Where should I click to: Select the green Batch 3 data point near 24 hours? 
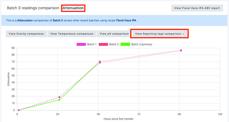(x=59, y=100)
